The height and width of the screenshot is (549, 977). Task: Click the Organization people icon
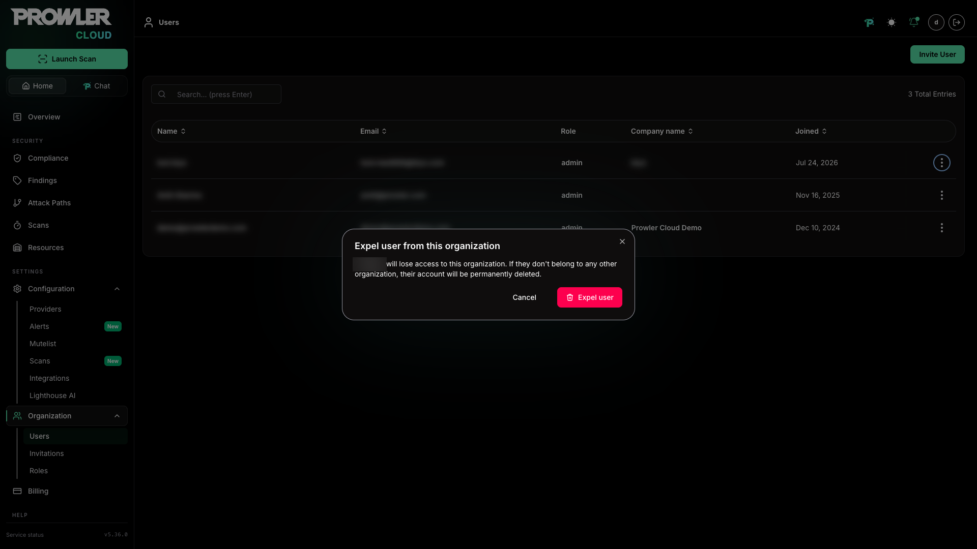[x=17, y=416]
